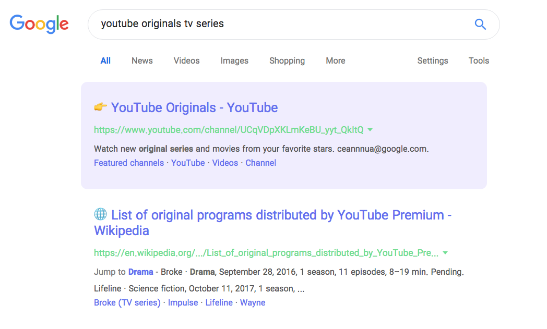Jump to Drama section link

pos(140,272)
